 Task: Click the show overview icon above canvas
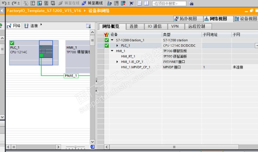88,26
